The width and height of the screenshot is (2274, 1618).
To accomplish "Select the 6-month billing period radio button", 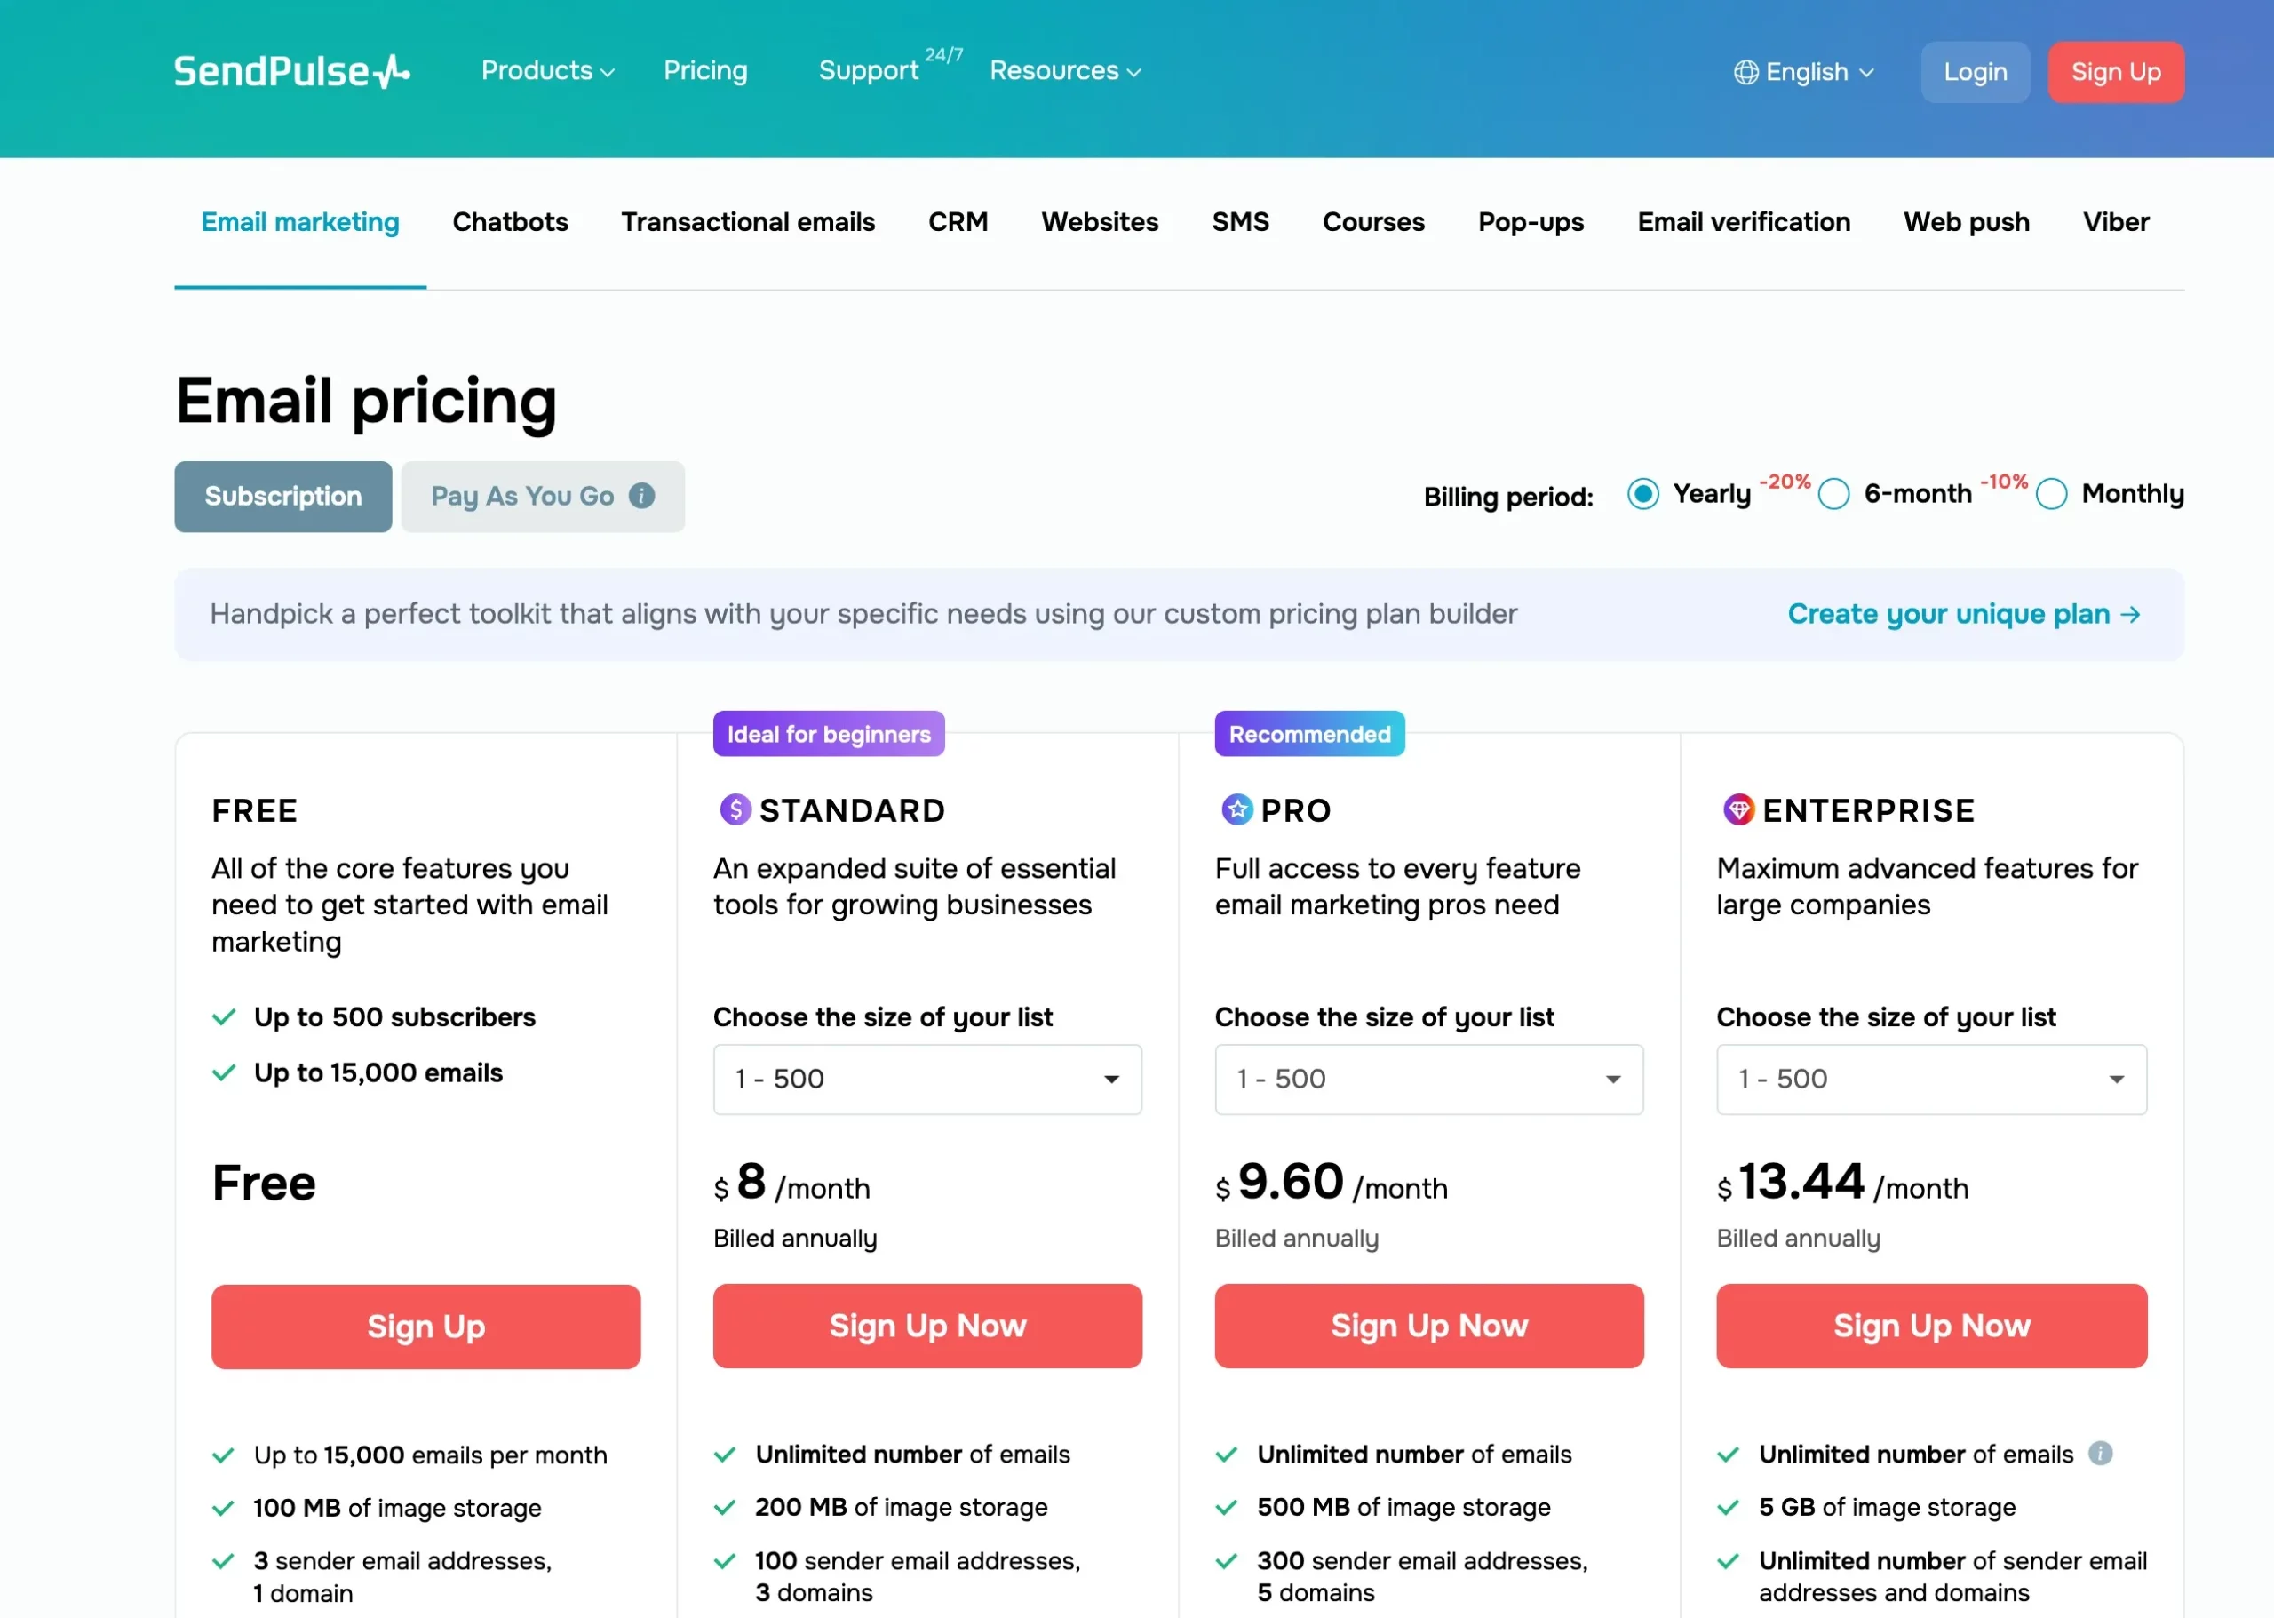I will point(1836,494).
